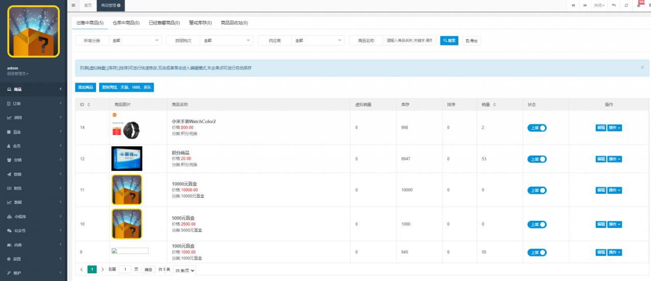Focus the 商品名称 search input field
Image resolution: width=651 pixels, height=281 pixels.
[409, 41]
